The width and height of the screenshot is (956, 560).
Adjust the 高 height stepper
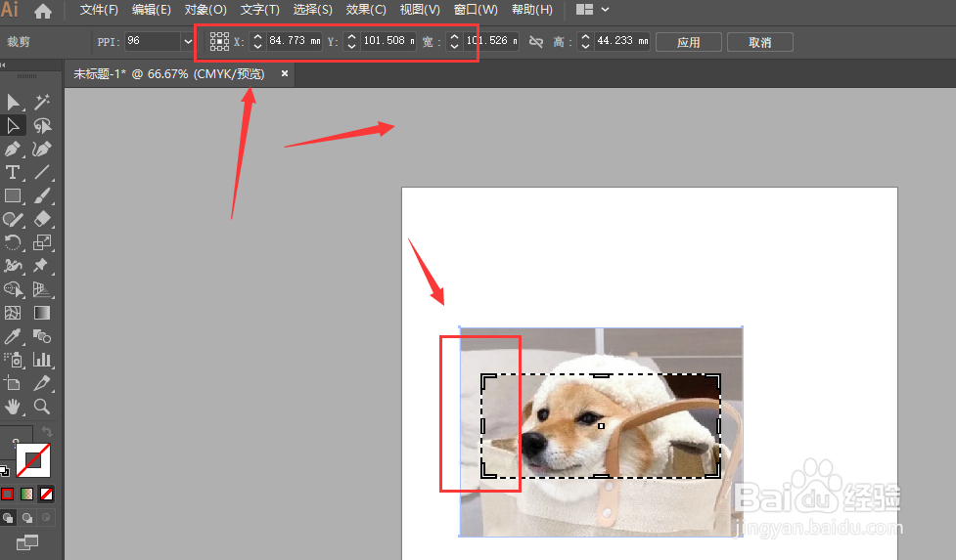[x=585, y=41]
